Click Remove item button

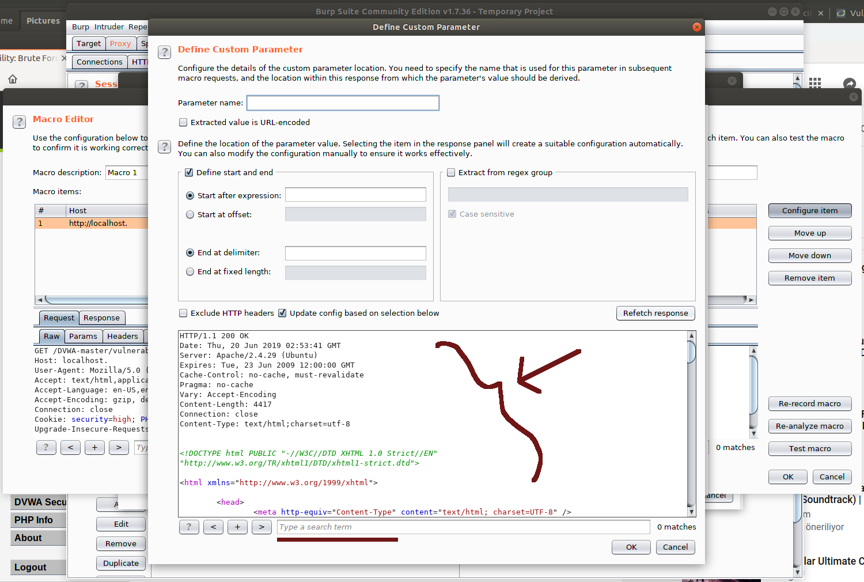coord(810,278)
